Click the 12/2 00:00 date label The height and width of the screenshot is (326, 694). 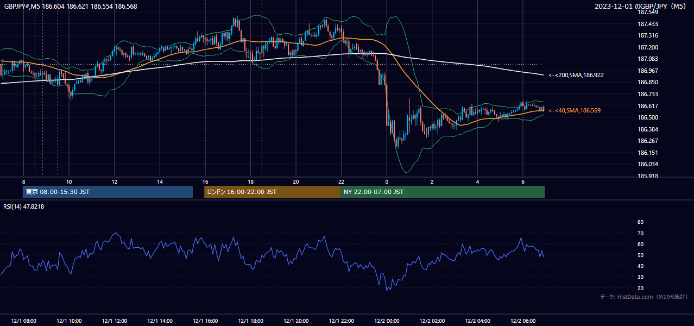pos(387,321)
